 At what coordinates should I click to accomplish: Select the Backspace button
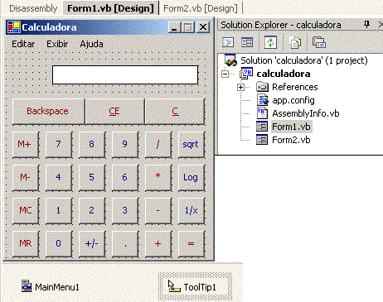point(48,112)
